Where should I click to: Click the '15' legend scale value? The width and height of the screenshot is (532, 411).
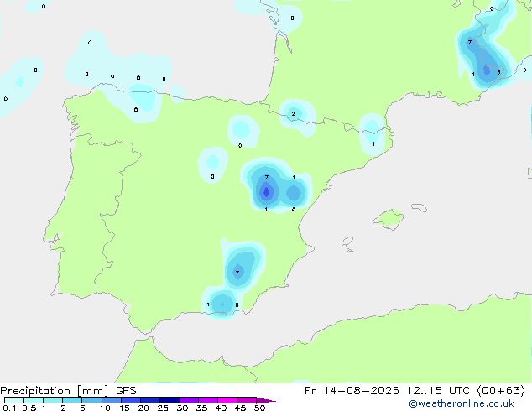point(124,408)
